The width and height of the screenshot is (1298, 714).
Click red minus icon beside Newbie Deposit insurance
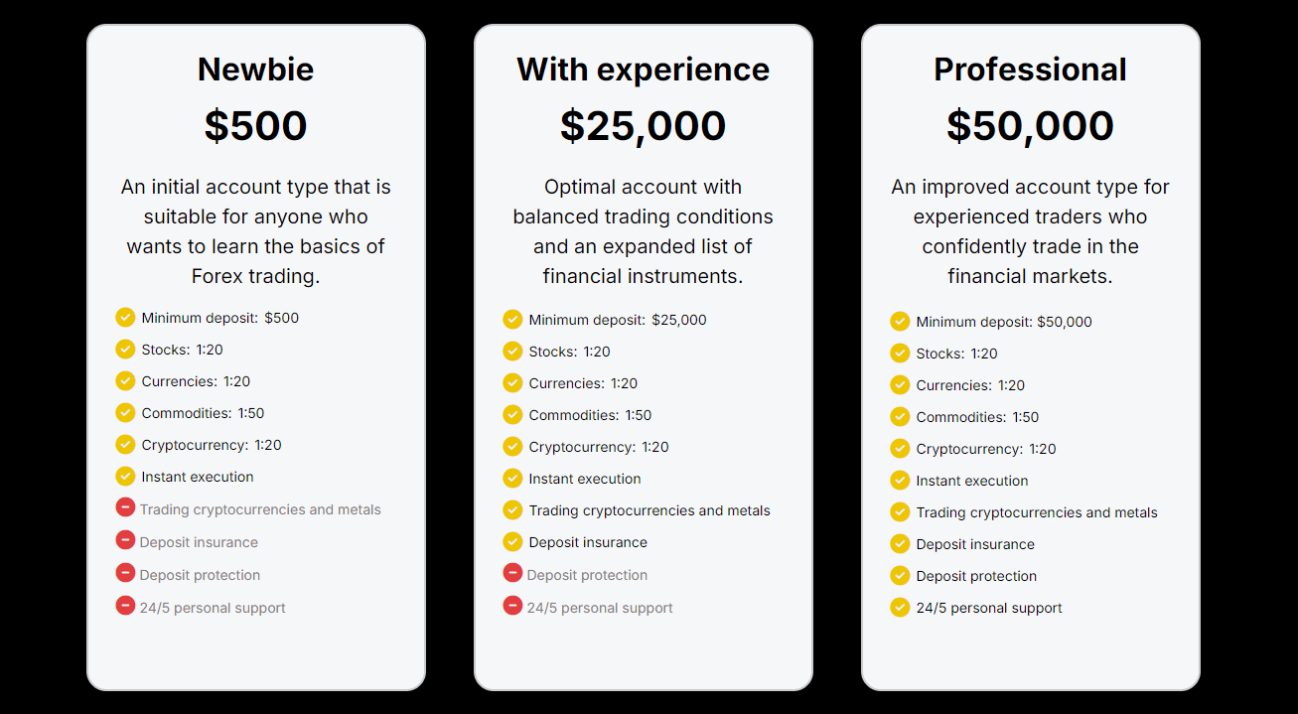(125, 540)
